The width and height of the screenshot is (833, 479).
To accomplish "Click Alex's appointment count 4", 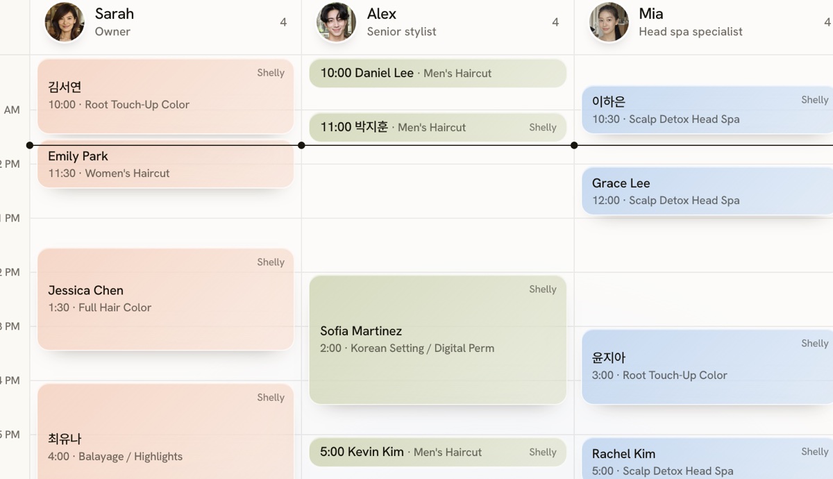I will pos(555,22).
